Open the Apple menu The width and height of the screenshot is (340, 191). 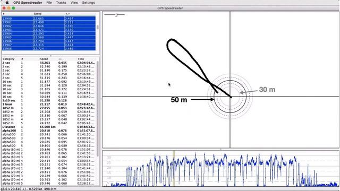pyautogui.click(x=7, y=3)
